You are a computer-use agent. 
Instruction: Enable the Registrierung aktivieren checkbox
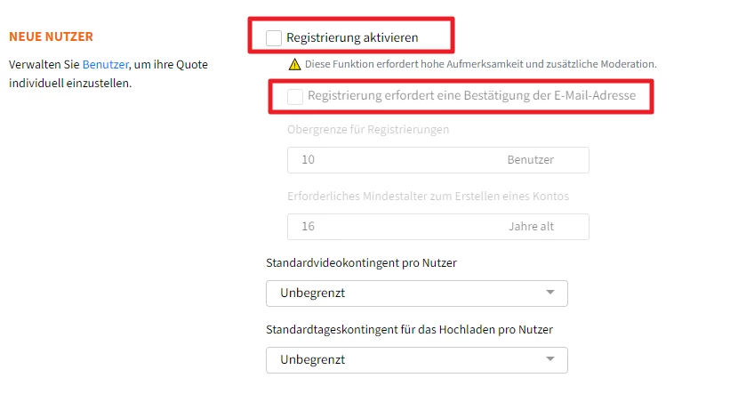(x=274, y=38)
